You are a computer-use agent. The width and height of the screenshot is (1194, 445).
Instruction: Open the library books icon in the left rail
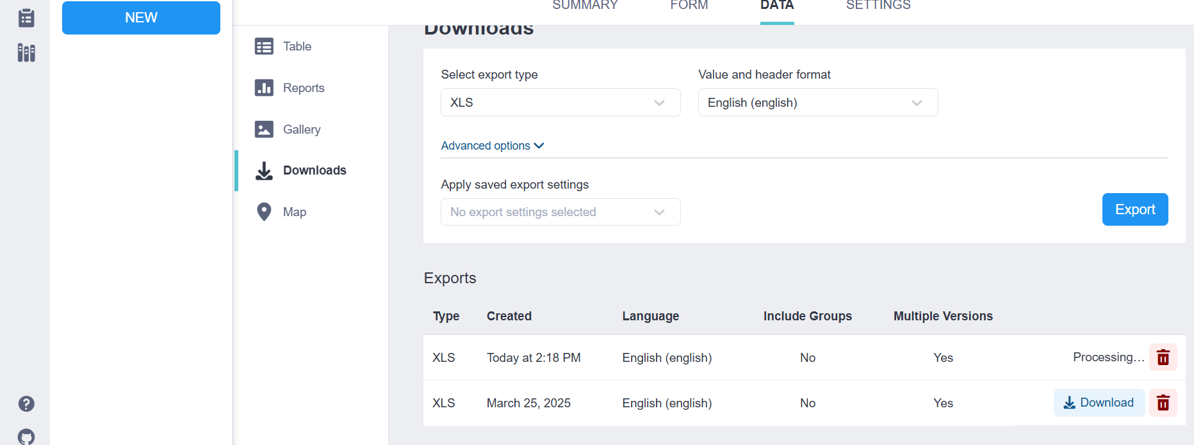[26, 52]
